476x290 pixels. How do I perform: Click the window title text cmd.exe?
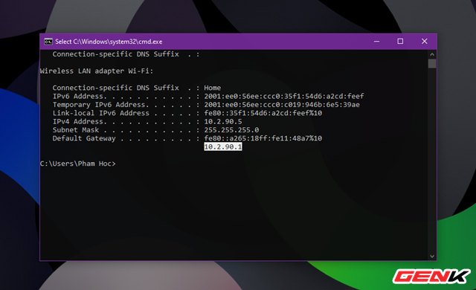[109, 42]
